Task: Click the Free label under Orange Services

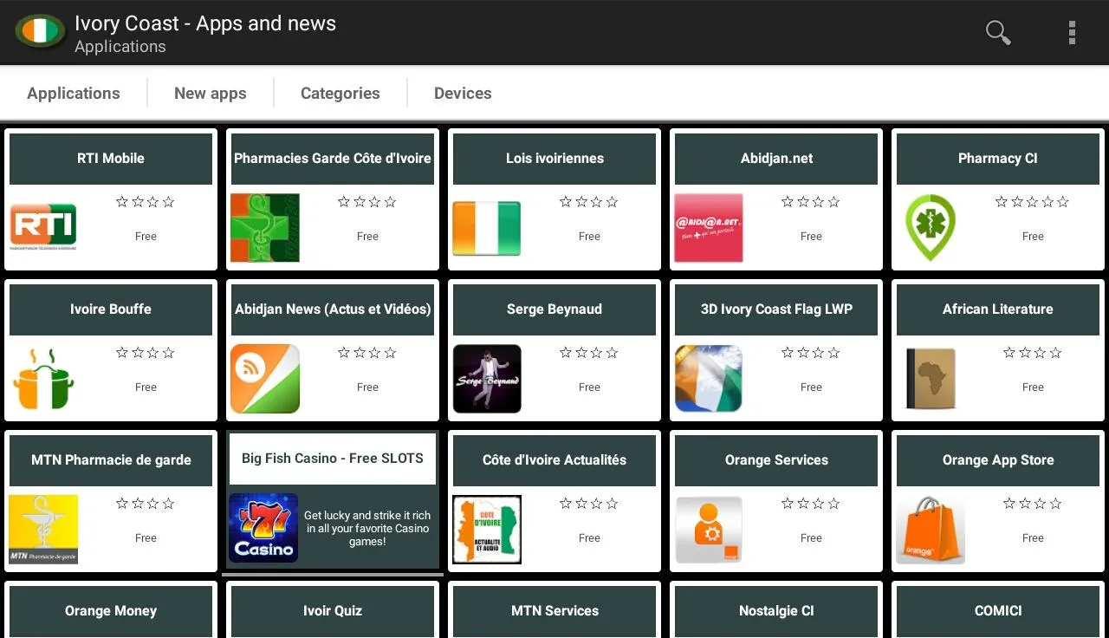Action: 811,538
